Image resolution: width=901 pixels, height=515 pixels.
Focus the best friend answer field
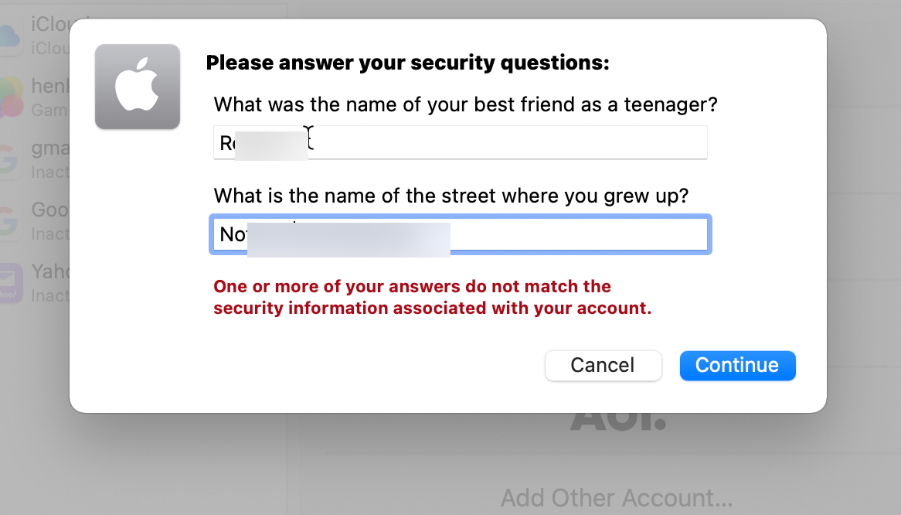461,142
